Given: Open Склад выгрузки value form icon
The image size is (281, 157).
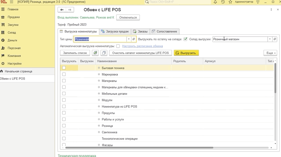Looking at the screenshot, I should pyautogui.click(x=275, y=39).
